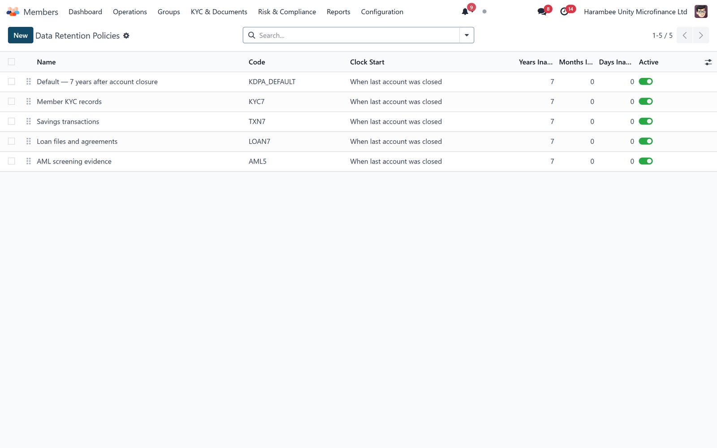Image resolution: width=717 pixels, height=448 pixels.
Task: Sort by the Clock Start column header
Action: coord(367,62)
